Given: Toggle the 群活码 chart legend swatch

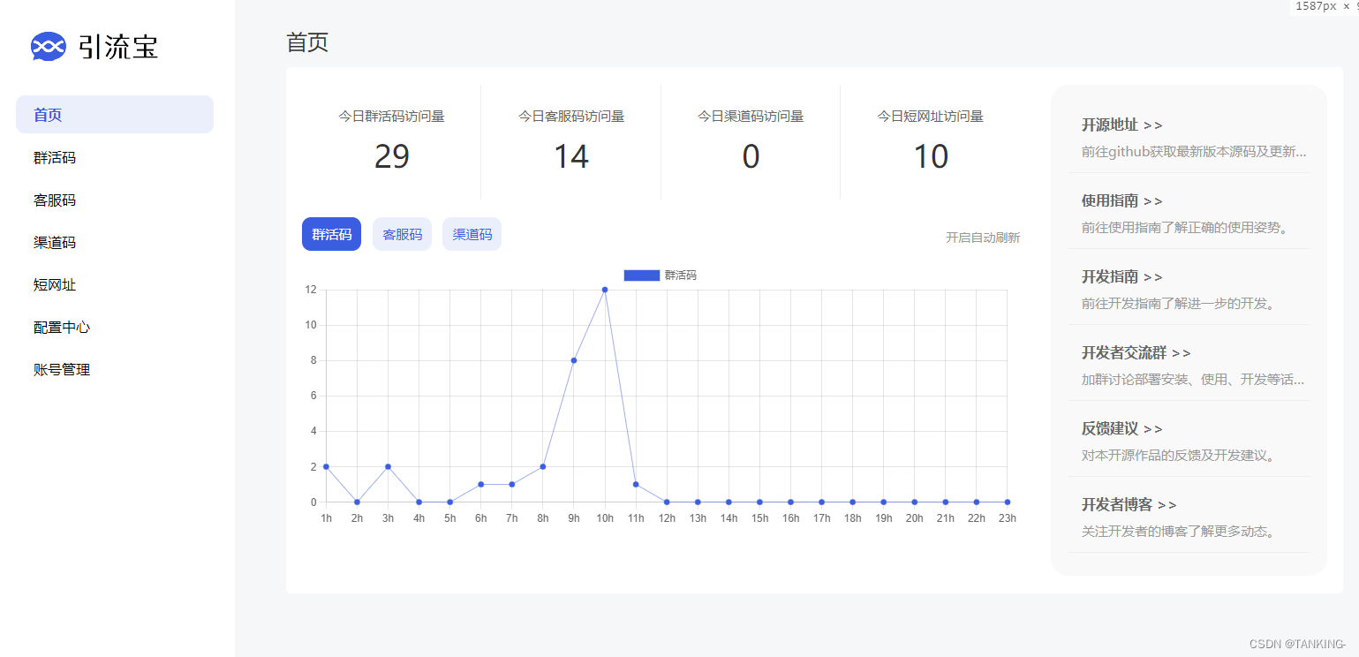Looking at the screenshot, I should pyautogui.click(x=641, y=276).
